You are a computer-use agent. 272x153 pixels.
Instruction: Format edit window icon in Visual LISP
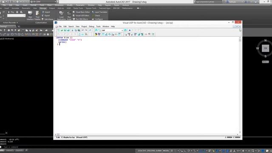[x=139, y=34]
